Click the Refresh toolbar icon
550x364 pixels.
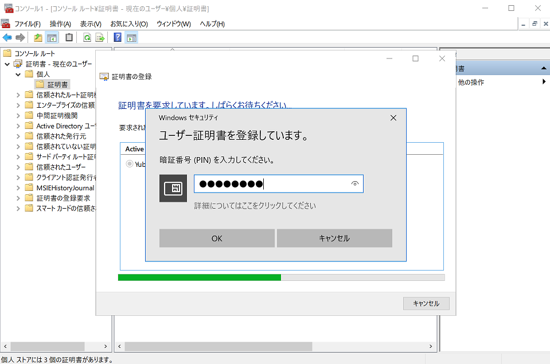click(87, 38)
